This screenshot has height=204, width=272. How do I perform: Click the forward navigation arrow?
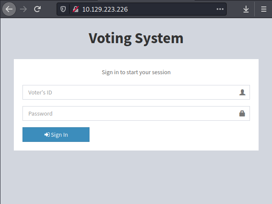point(23,9)
